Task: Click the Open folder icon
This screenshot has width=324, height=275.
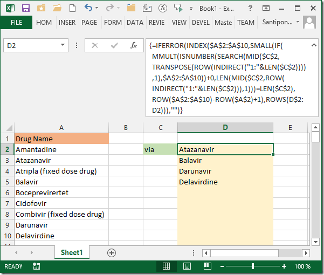Action: [x=57, y=8]
